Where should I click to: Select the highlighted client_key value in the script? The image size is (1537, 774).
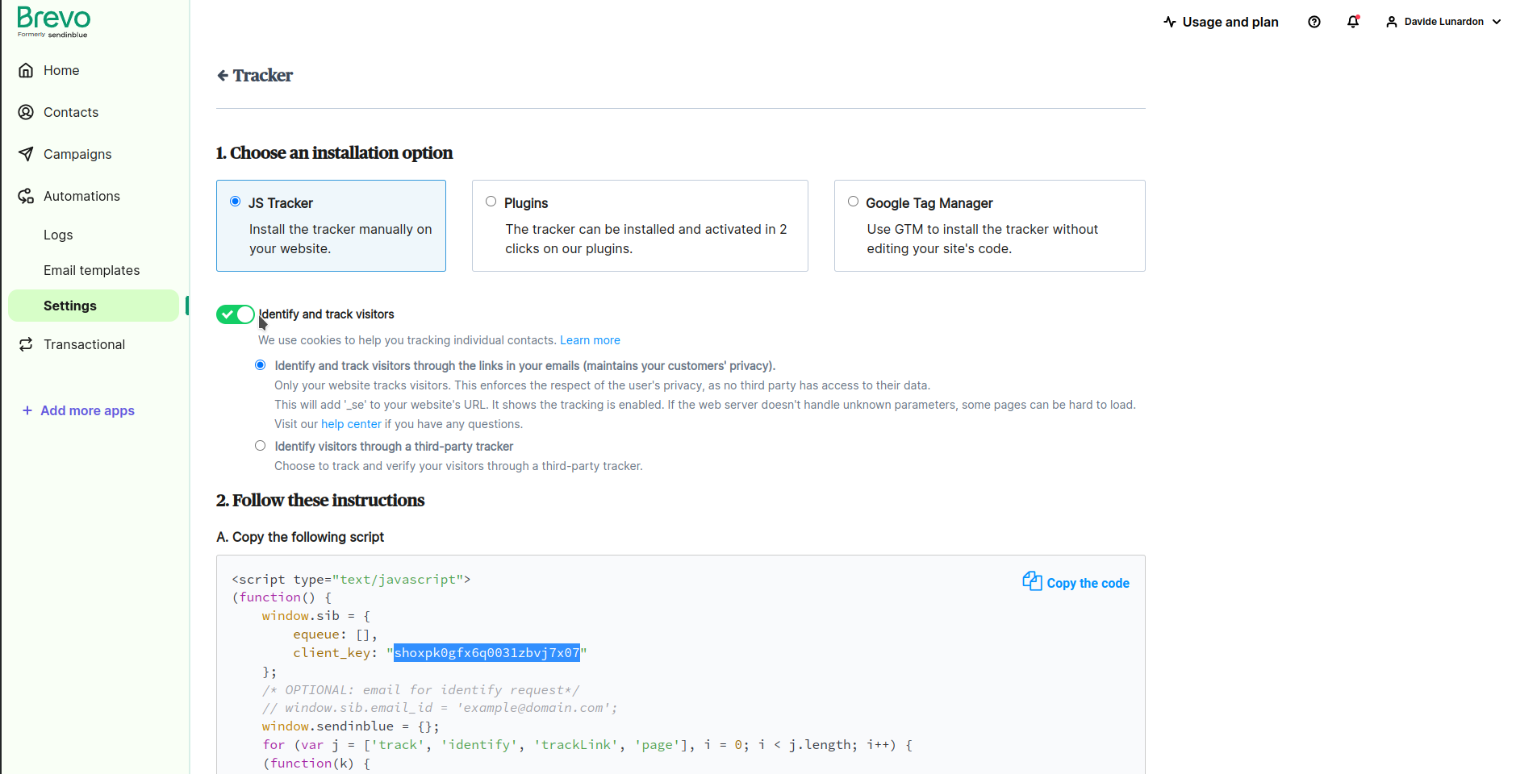487,653
